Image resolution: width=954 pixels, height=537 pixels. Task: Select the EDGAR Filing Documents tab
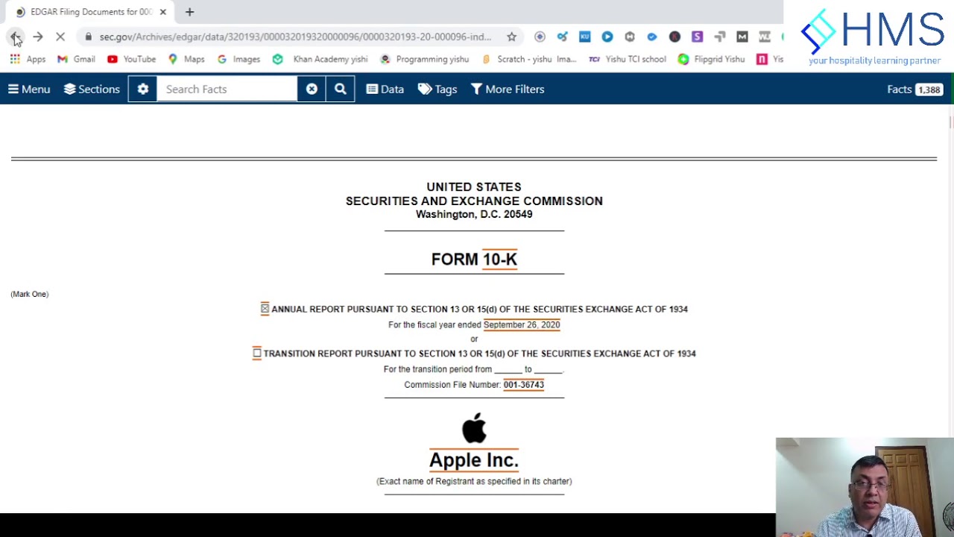click(x=89, y=12)
